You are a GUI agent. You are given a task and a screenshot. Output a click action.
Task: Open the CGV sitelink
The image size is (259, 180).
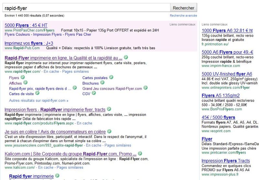click(86, 94)
